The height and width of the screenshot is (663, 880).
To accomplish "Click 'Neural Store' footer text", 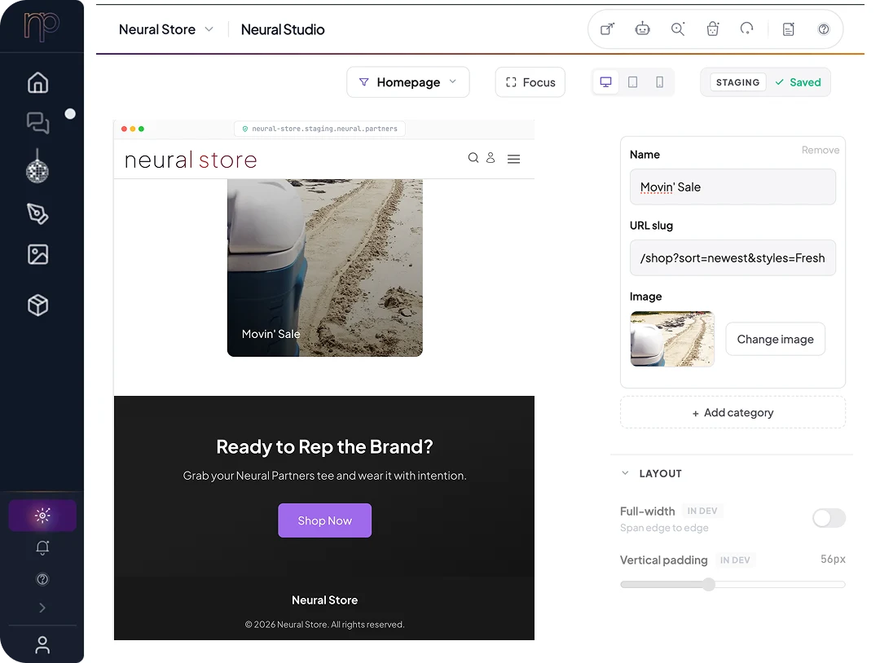I will [324, 600].
